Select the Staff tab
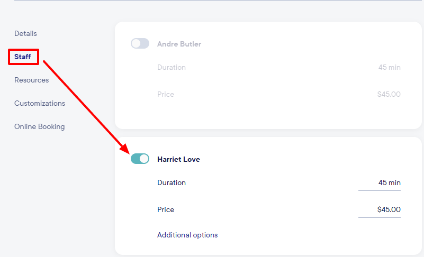424x257 pixels. click(23, 57)
